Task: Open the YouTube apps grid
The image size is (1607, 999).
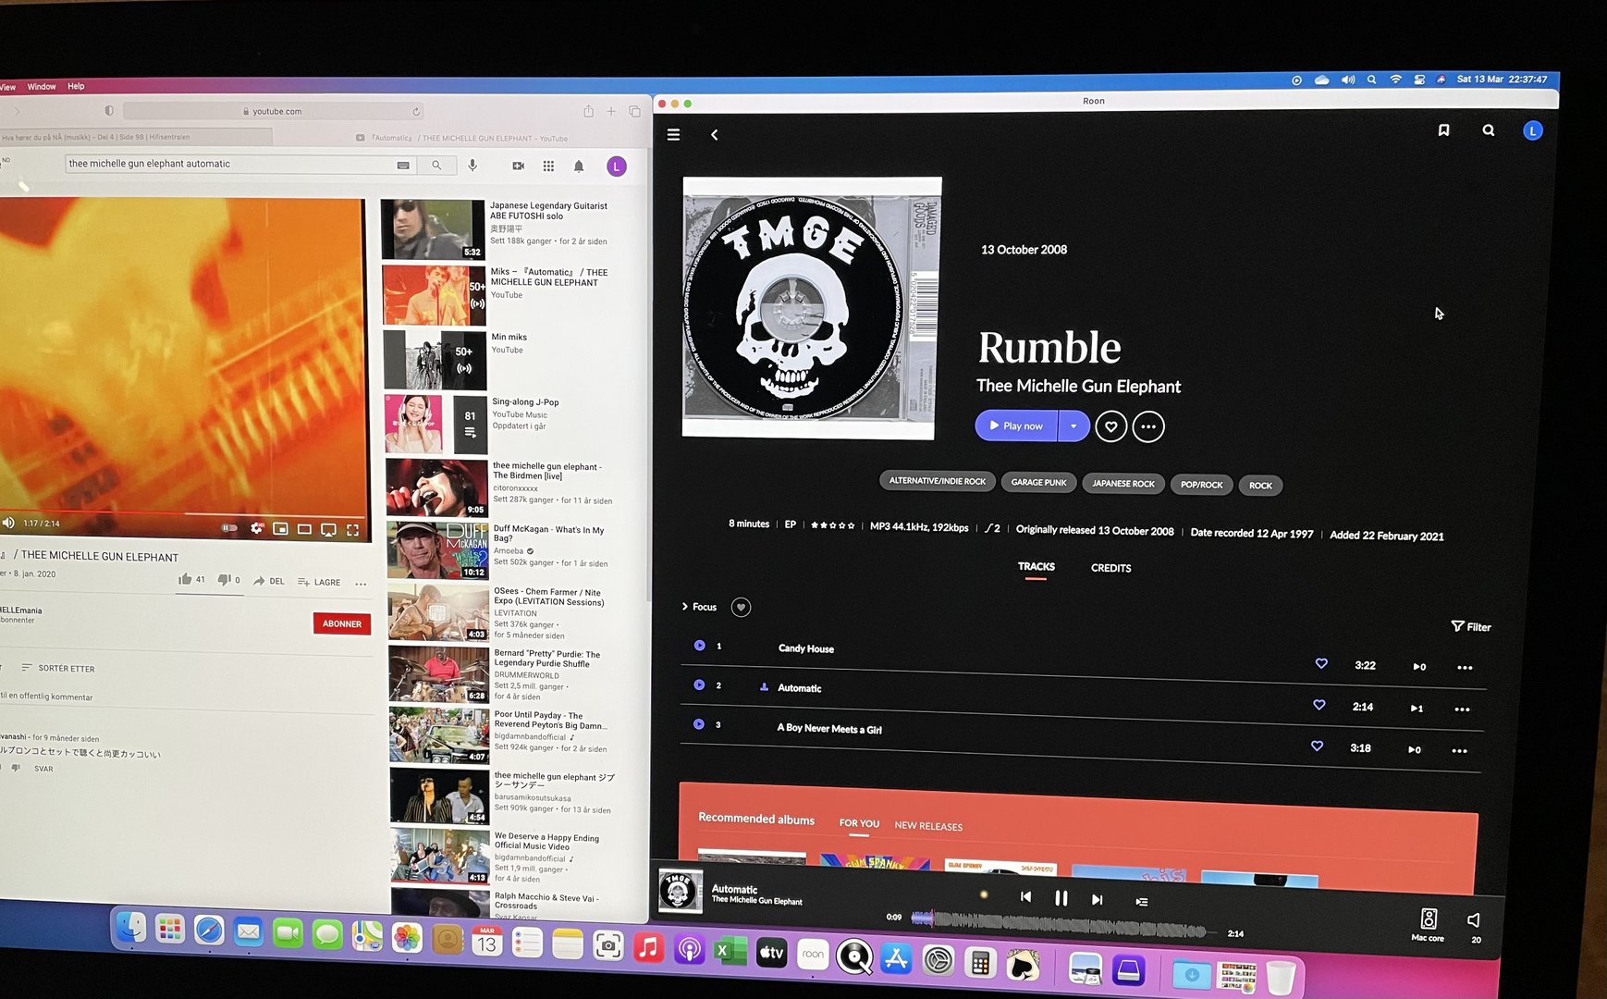Action: 548,166
